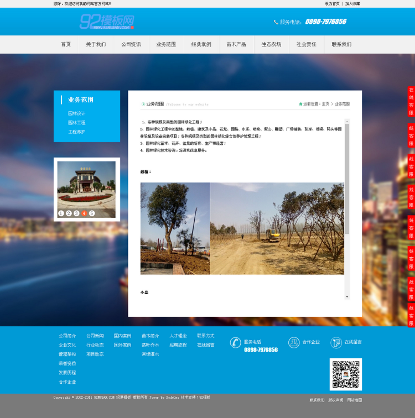Click the green home icon in breadcrumb

pos(300,104)
